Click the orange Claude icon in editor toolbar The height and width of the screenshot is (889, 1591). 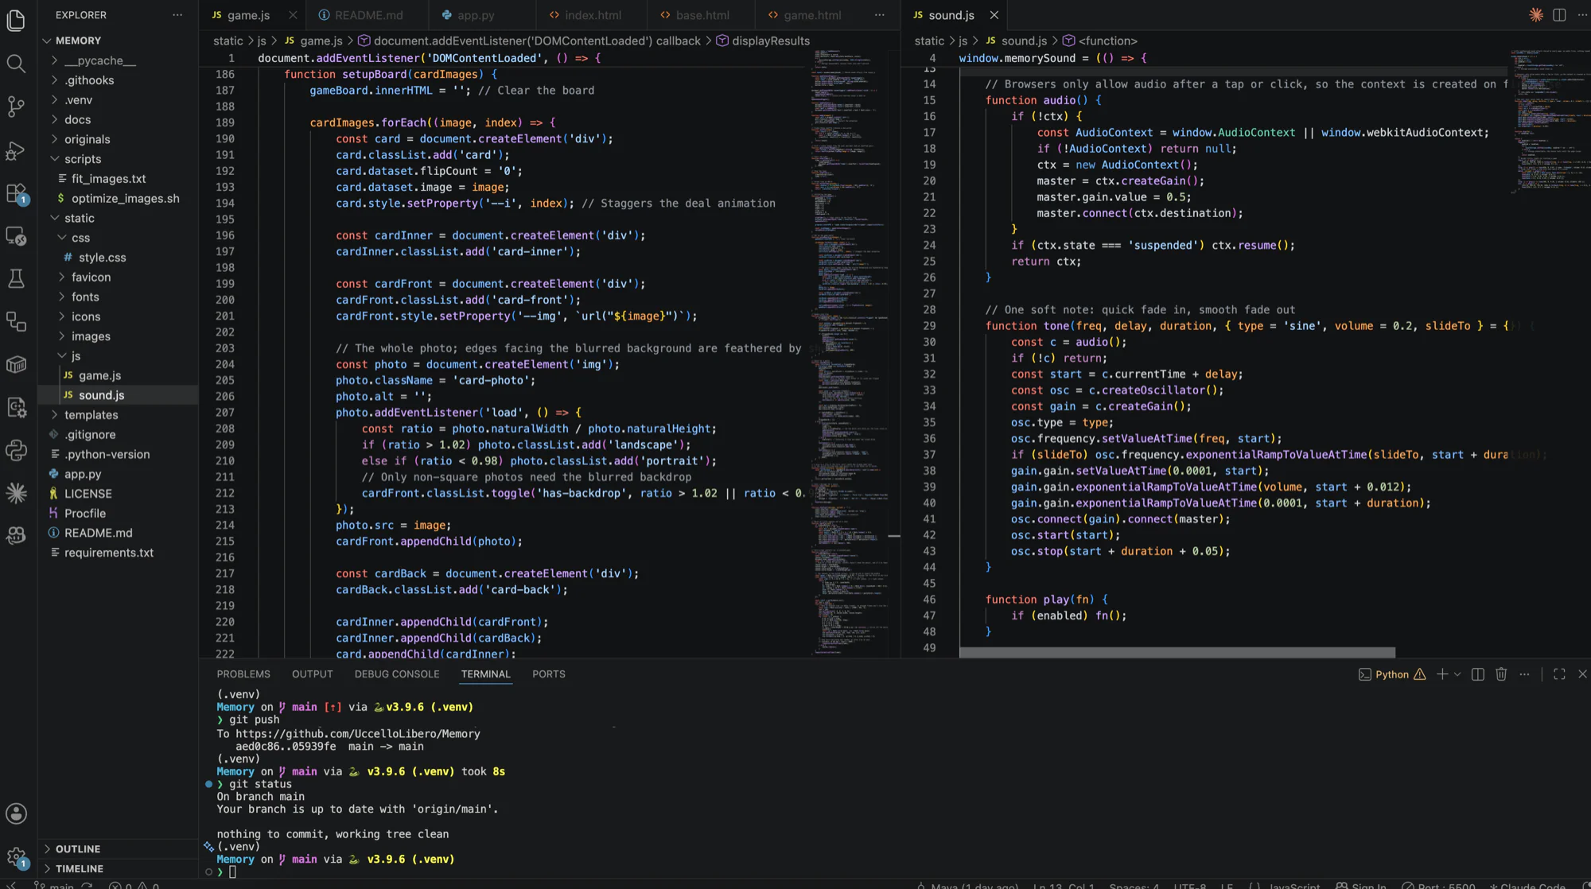click(x=1536, y=15)
